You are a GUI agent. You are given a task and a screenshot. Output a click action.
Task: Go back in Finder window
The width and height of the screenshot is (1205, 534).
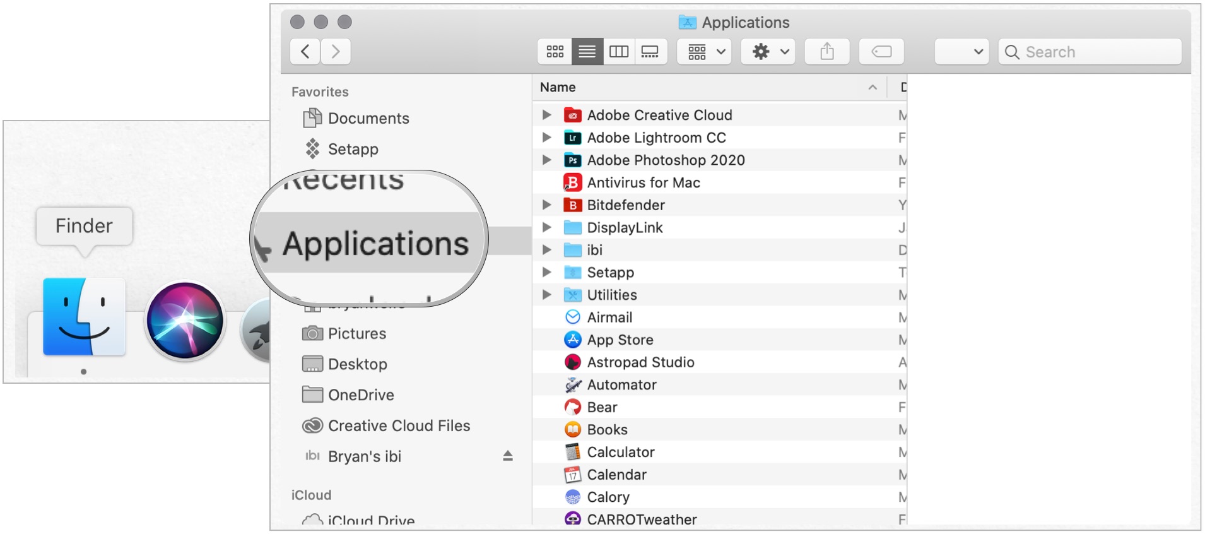click(x=305, y=51)
